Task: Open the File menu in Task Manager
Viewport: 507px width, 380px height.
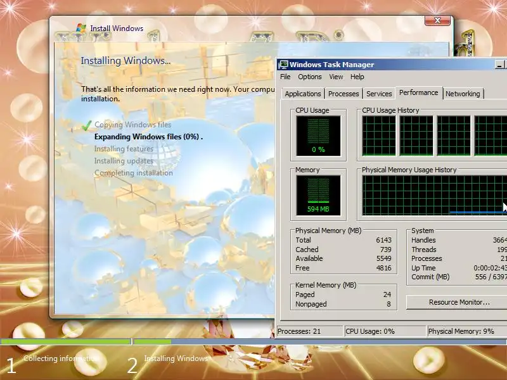Action: (285, 77)
